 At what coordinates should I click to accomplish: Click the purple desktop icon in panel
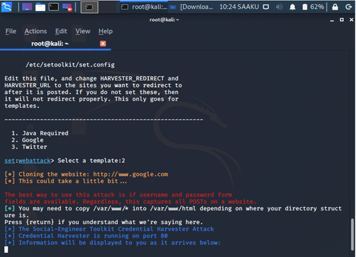pyautogui.click(x=27, y=7)
